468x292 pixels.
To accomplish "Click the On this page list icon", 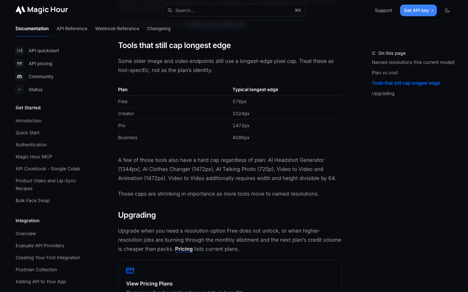I will point(374,53).
